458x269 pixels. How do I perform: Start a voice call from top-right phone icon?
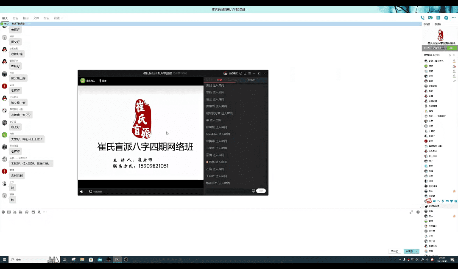pyautogui.click(x=422, y=18)
